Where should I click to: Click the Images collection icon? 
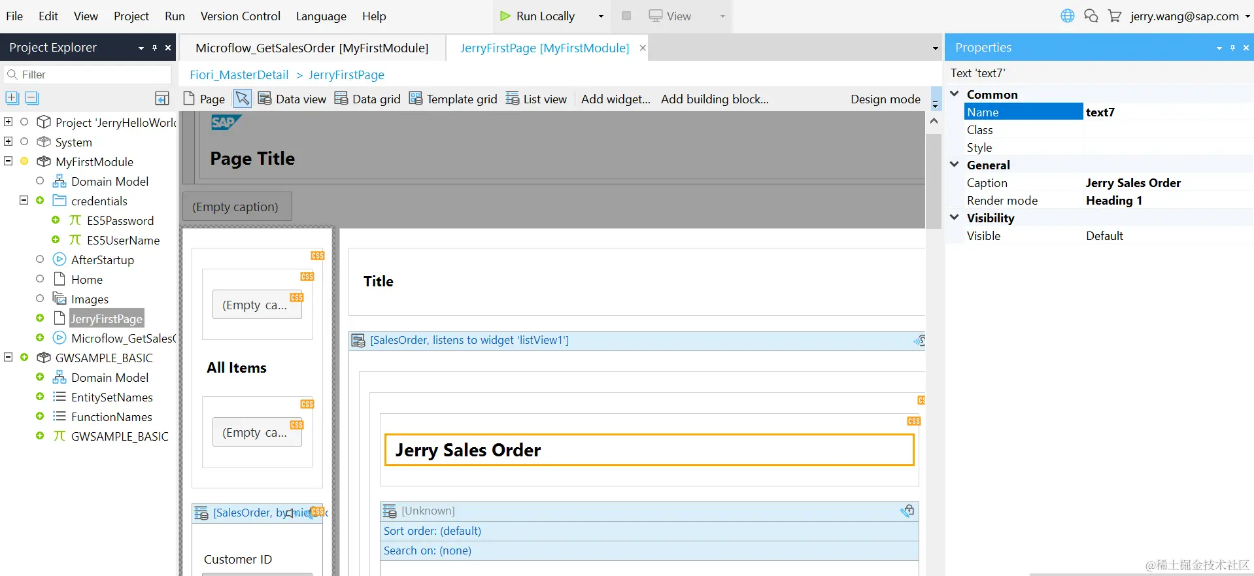click(x=59, y=299)
